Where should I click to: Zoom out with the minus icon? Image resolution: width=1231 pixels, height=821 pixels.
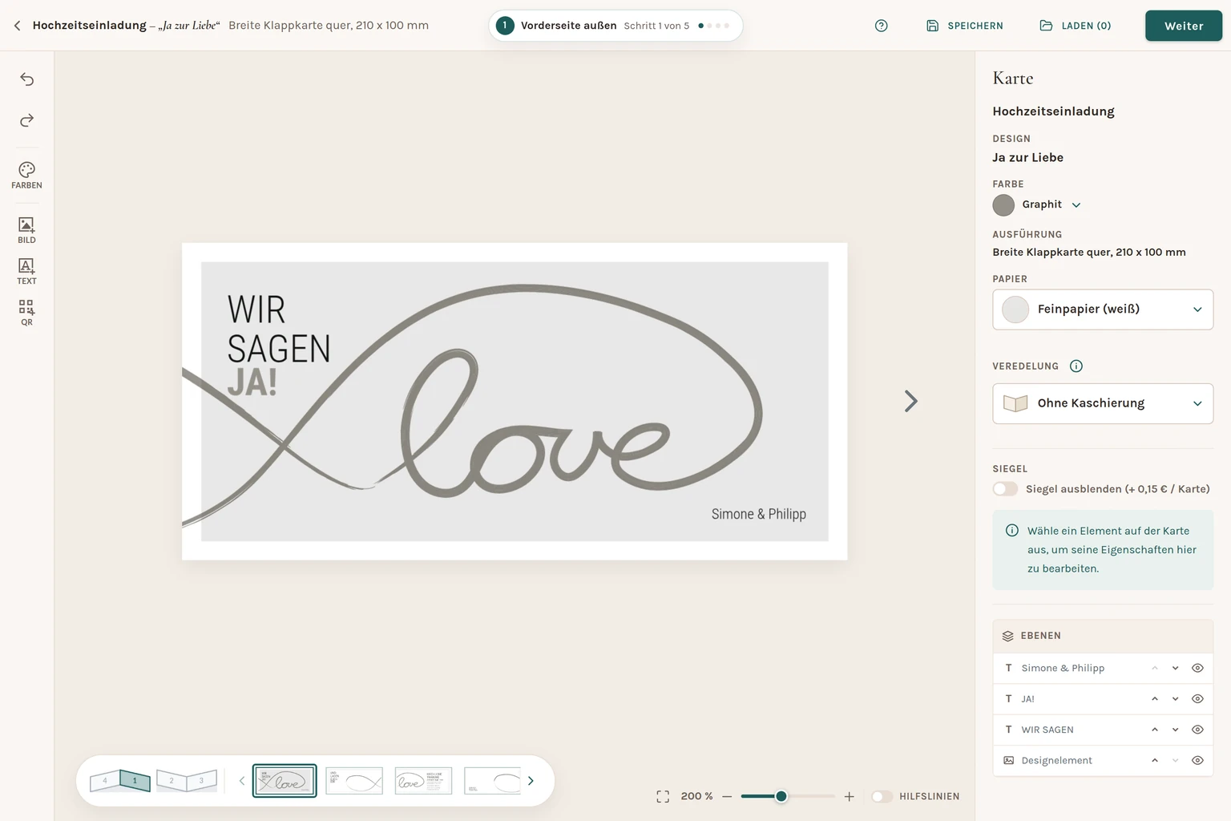[x=727, y=796]
